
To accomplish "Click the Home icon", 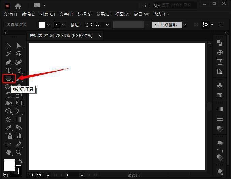I will point(18,6).
